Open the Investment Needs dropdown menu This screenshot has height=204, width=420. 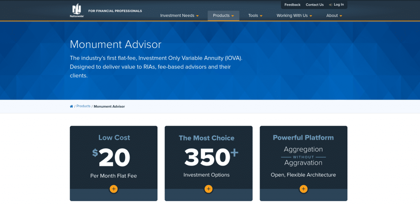pyautogui.click(x=179, y=16)
